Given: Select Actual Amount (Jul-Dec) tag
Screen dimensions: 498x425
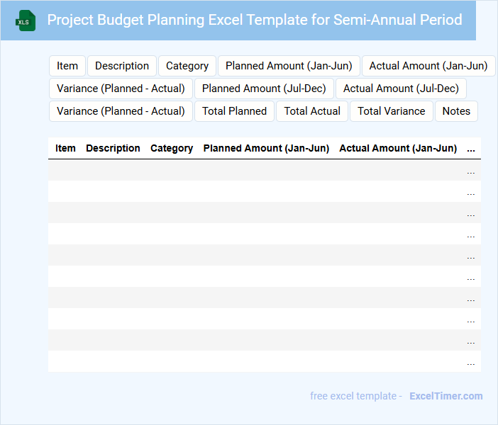Looking at the screenshot, I should pos(401,89).
